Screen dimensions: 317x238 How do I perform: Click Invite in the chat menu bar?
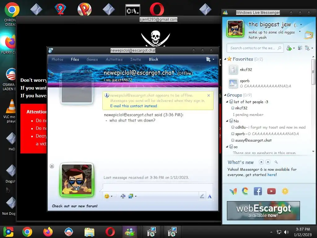(x=136, y=59)
